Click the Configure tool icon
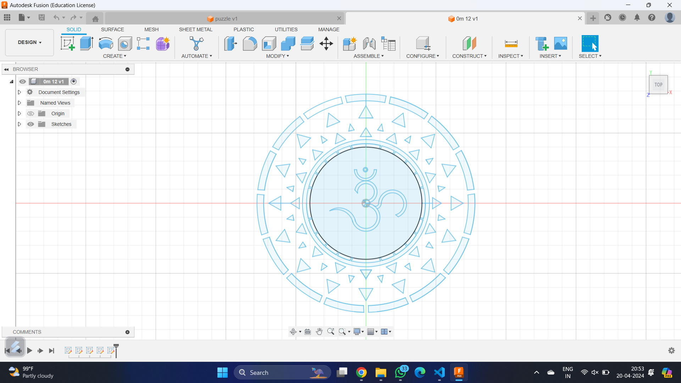 423,44
